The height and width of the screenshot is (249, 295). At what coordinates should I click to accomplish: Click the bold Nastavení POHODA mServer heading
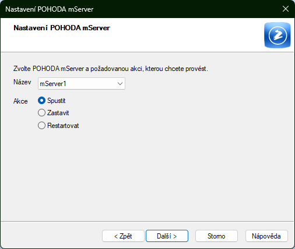(62, 28)
